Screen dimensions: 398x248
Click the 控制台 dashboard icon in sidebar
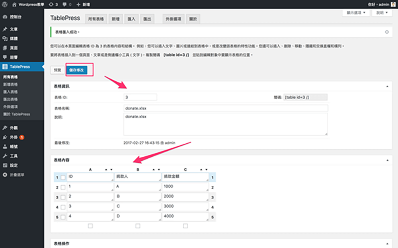(5, 17)
